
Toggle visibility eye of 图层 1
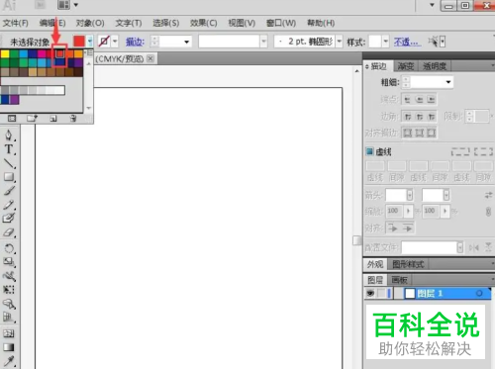pyautogui.click(x=370, y=293)
